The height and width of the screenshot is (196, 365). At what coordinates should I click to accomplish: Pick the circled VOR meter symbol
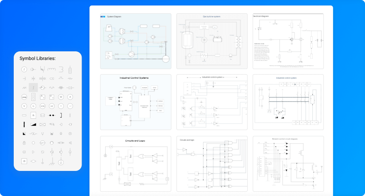pos(42,106)
